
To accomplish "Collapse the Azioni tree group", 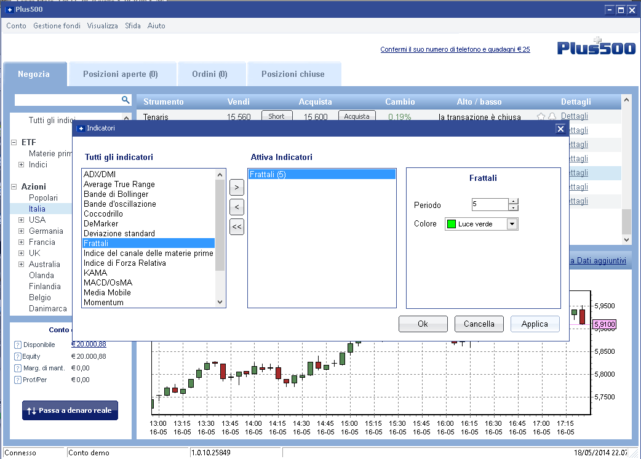I will pyautogui.click(x=14, y=187).
